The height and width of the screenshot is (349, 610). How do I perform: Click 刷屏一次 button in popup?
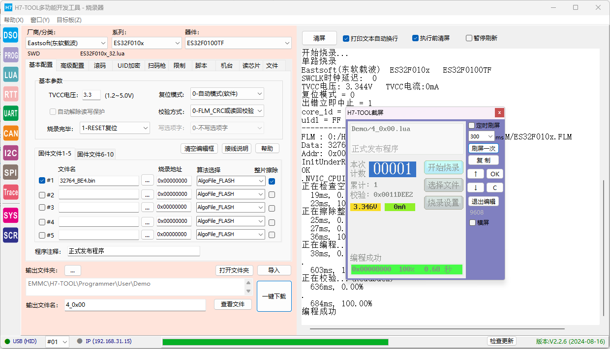(x=483, y=149)
